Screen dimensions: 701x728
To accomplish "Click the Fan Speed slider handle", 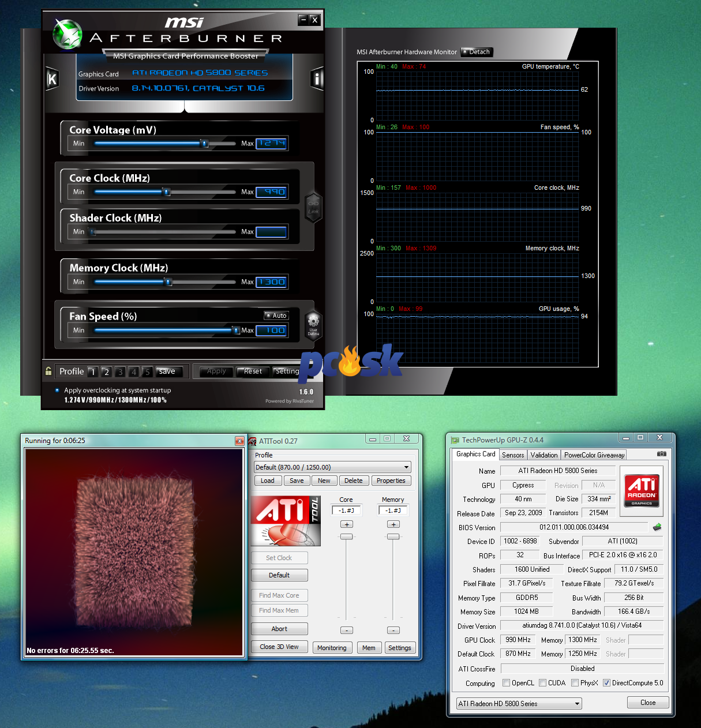I will pyautogui.click(x=235, y=331).
